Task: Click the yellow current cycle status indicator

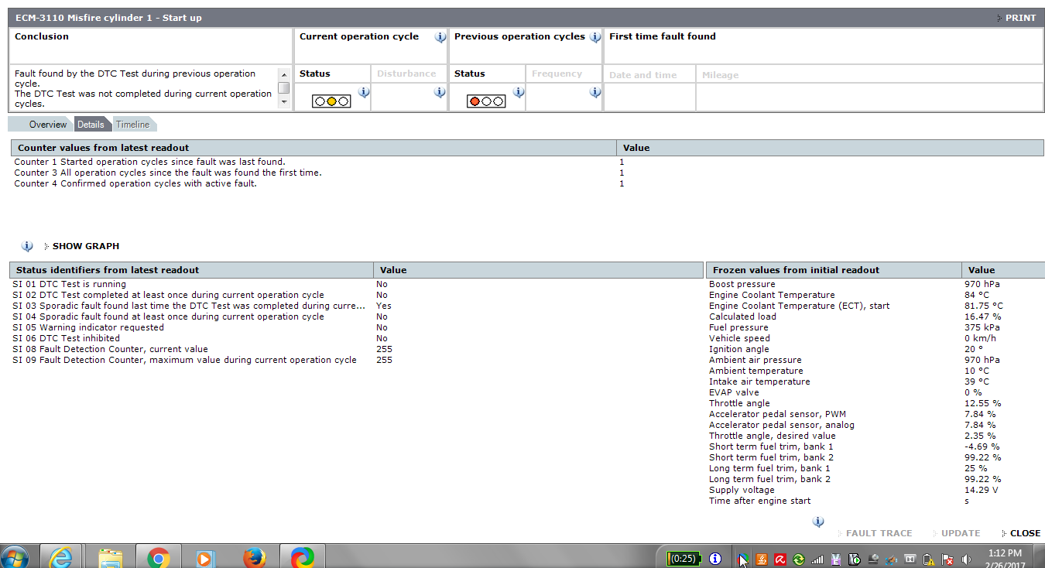Action: 331,101
